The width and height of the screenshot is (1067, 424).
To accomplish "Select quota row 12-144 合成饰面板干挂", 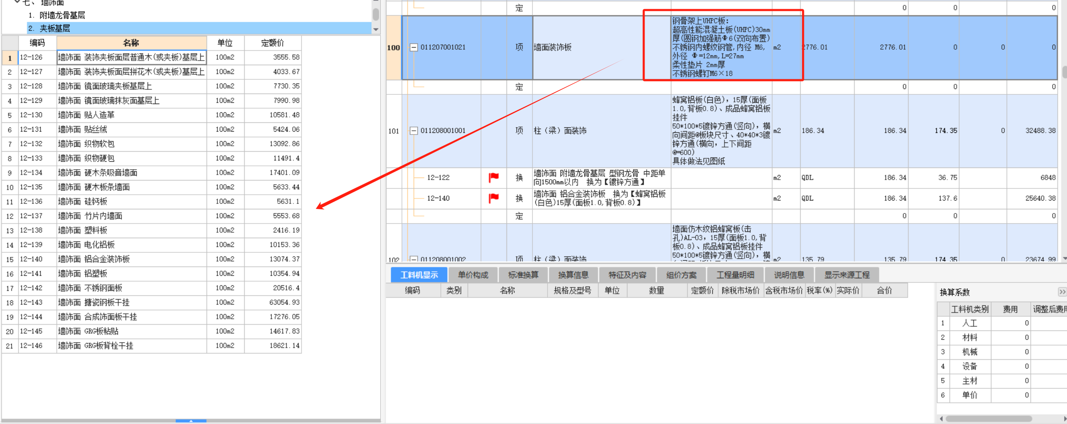I will pos(151,317).
